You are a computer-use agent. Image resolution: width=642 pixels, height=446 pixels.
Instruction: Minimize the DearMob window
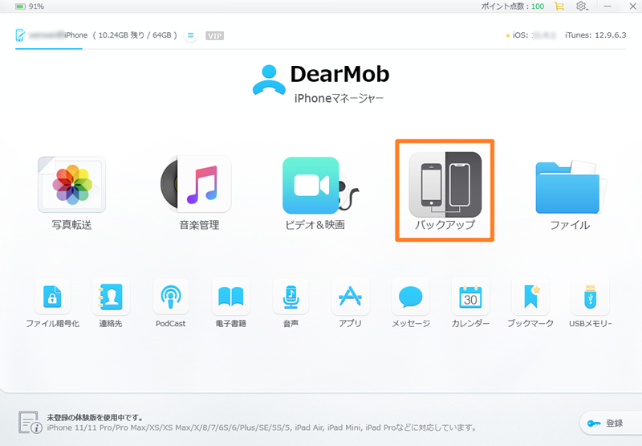[607, 6]
